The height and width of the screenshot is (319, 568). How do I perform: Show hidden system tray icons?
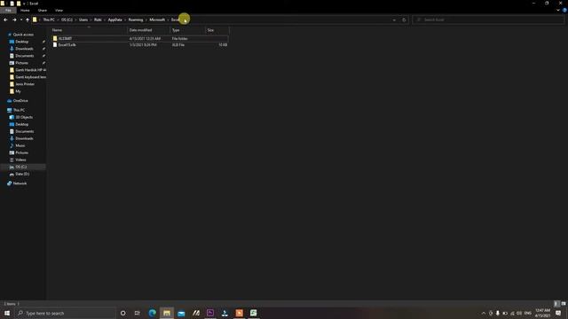click(483, 313)
